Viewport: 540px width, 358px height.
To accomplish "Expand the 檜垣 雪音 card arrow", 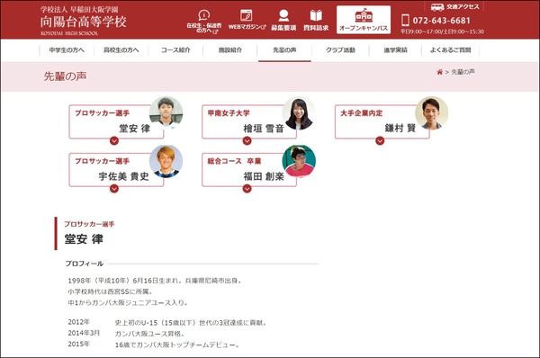I will point(247,141).
